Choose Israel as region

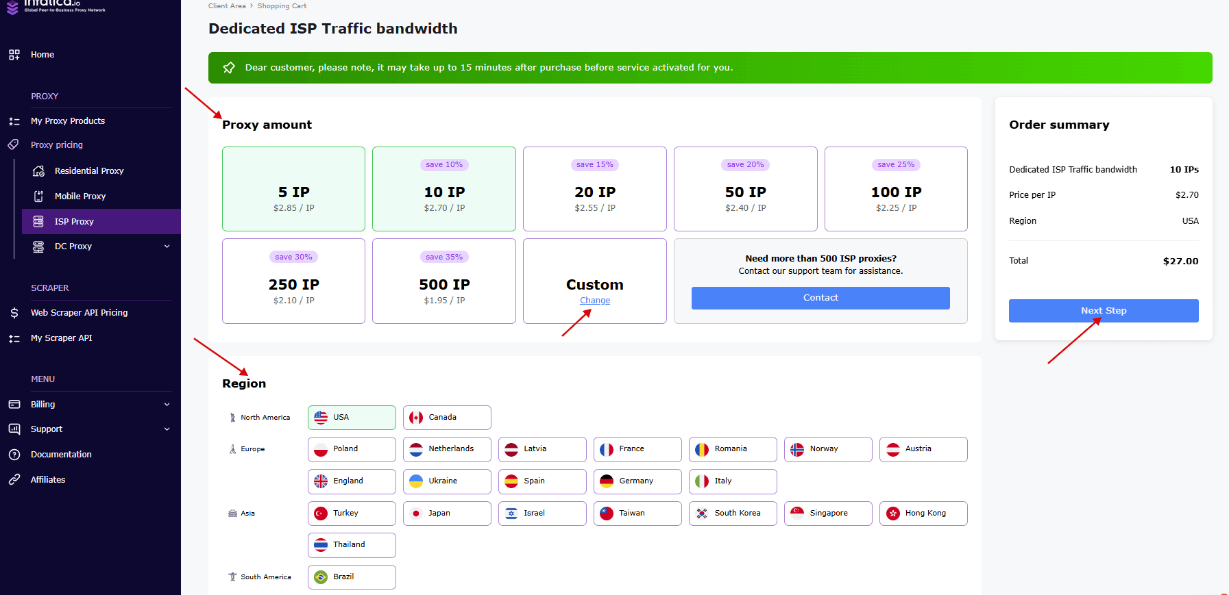click(542, 514)
